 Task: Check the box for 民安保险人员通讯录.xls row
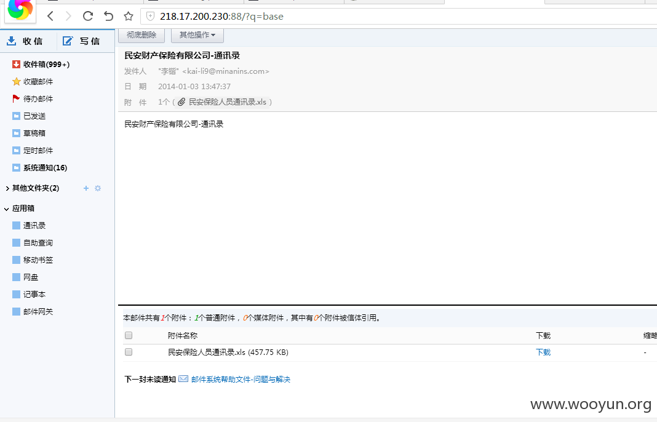pos(129,352)
